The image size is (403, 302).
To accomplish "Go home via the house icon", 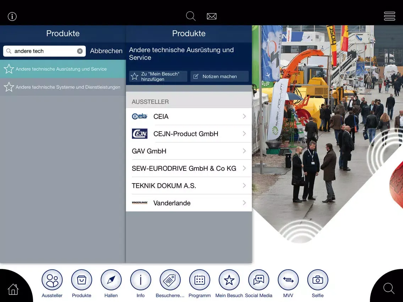I will (x=13, y=289).
